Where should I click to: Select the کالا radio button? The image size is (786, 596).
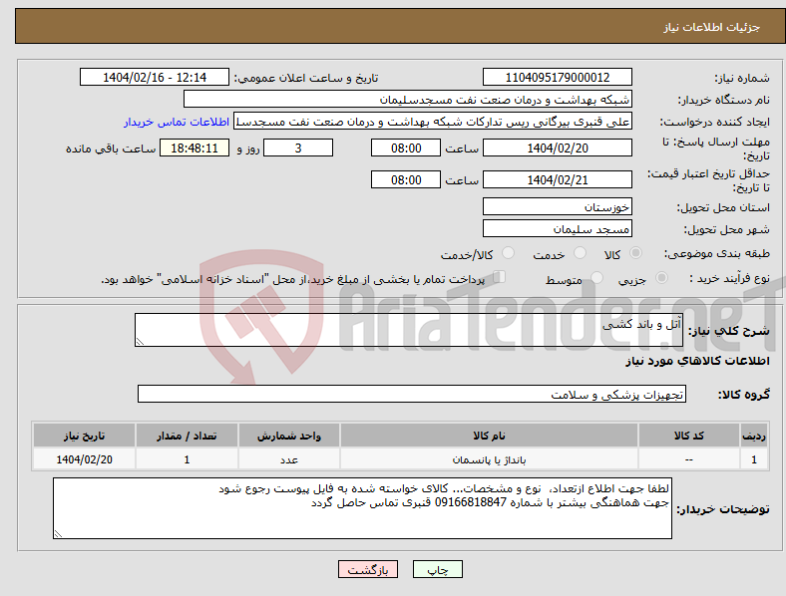point(635,253)
